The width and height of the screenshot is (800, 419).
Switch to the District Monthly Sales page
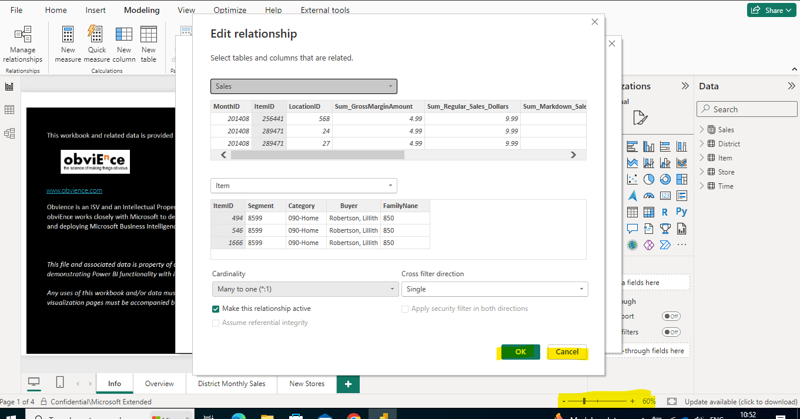click(232, 384)
